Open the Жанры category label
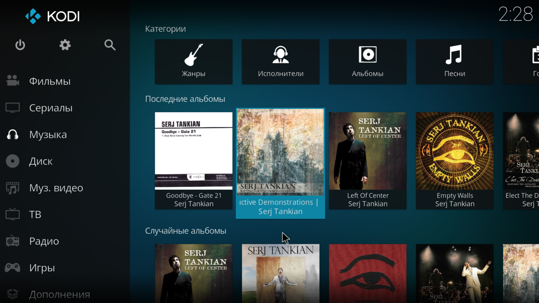The image size is (539, 303). pyautogui.click(x=194, y=74)
